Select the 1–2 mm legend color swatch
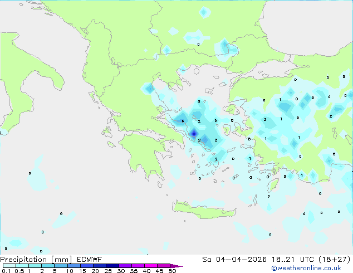Screen dimensions: 353x273 [x=35, y=266]
